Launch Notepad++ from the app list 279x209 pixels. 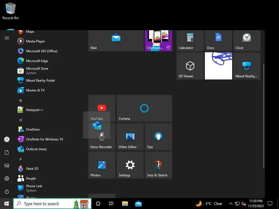point(48,110)
